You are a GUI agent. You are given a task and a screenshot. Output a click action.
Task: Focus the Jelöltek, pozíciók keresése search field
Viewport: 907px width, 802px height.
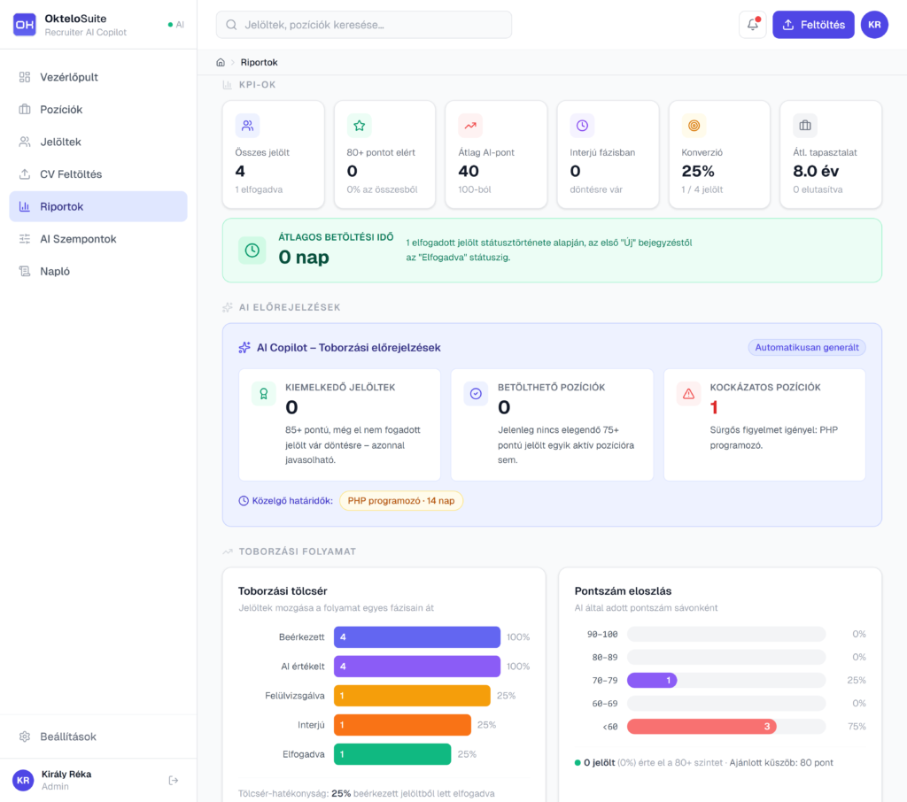click(364, 25)
